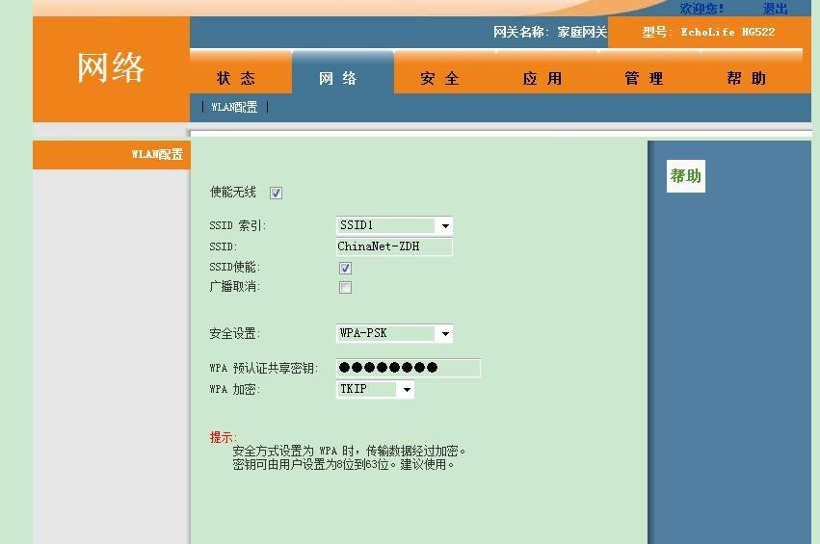Toggle the SSID使能 checkbox

(345, 268)
